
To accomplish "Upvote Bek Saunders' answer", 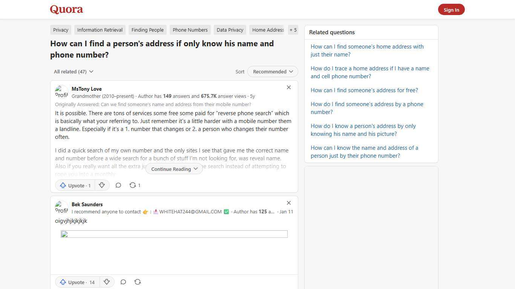I will click(77, 282).
